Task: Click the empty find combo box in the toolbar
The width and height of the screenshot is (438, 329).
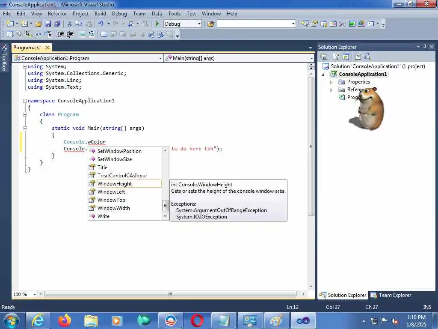Action: click(x=257, y=24)
